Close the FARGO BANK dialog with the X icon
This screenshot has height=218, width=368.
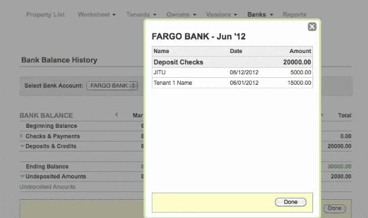[x=312, y=27]
